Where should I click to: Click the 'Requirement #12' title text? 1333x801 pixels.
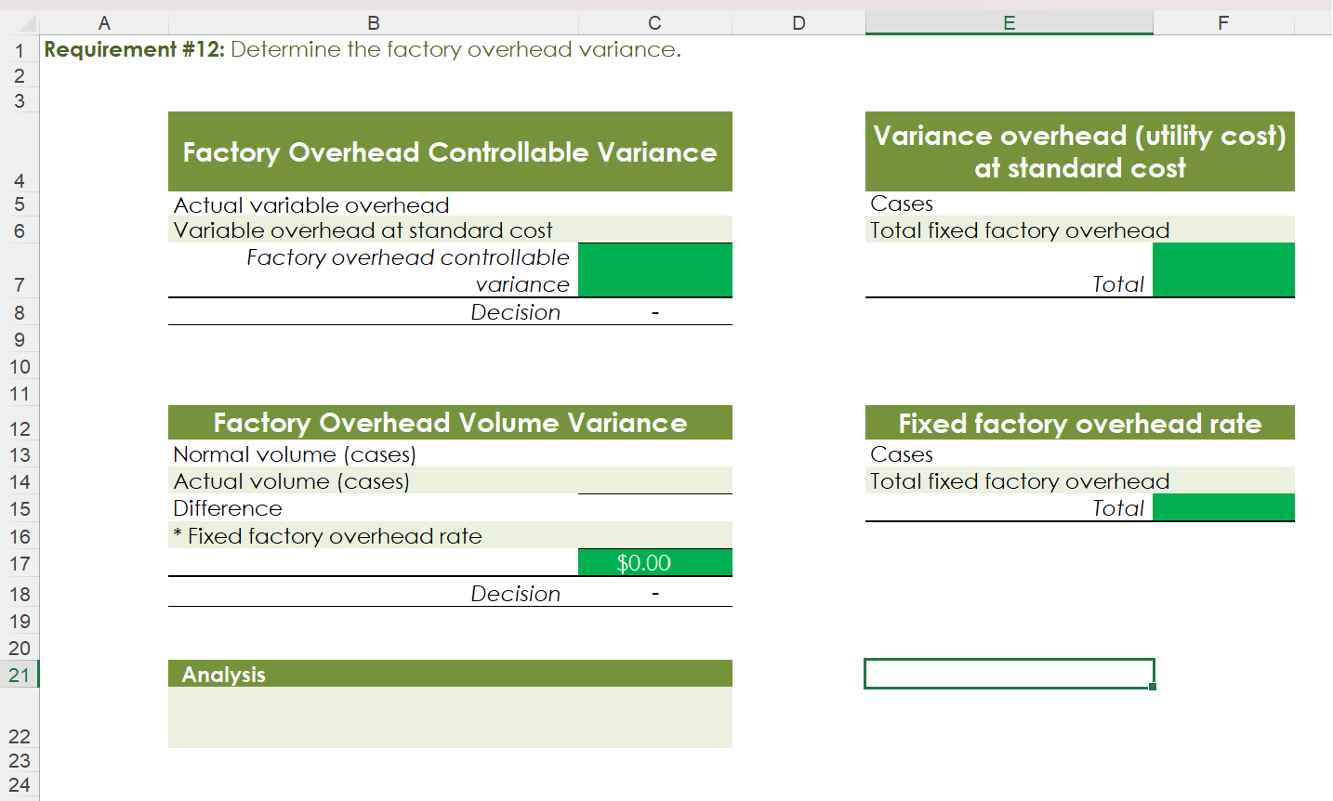[x=363, y=49]
